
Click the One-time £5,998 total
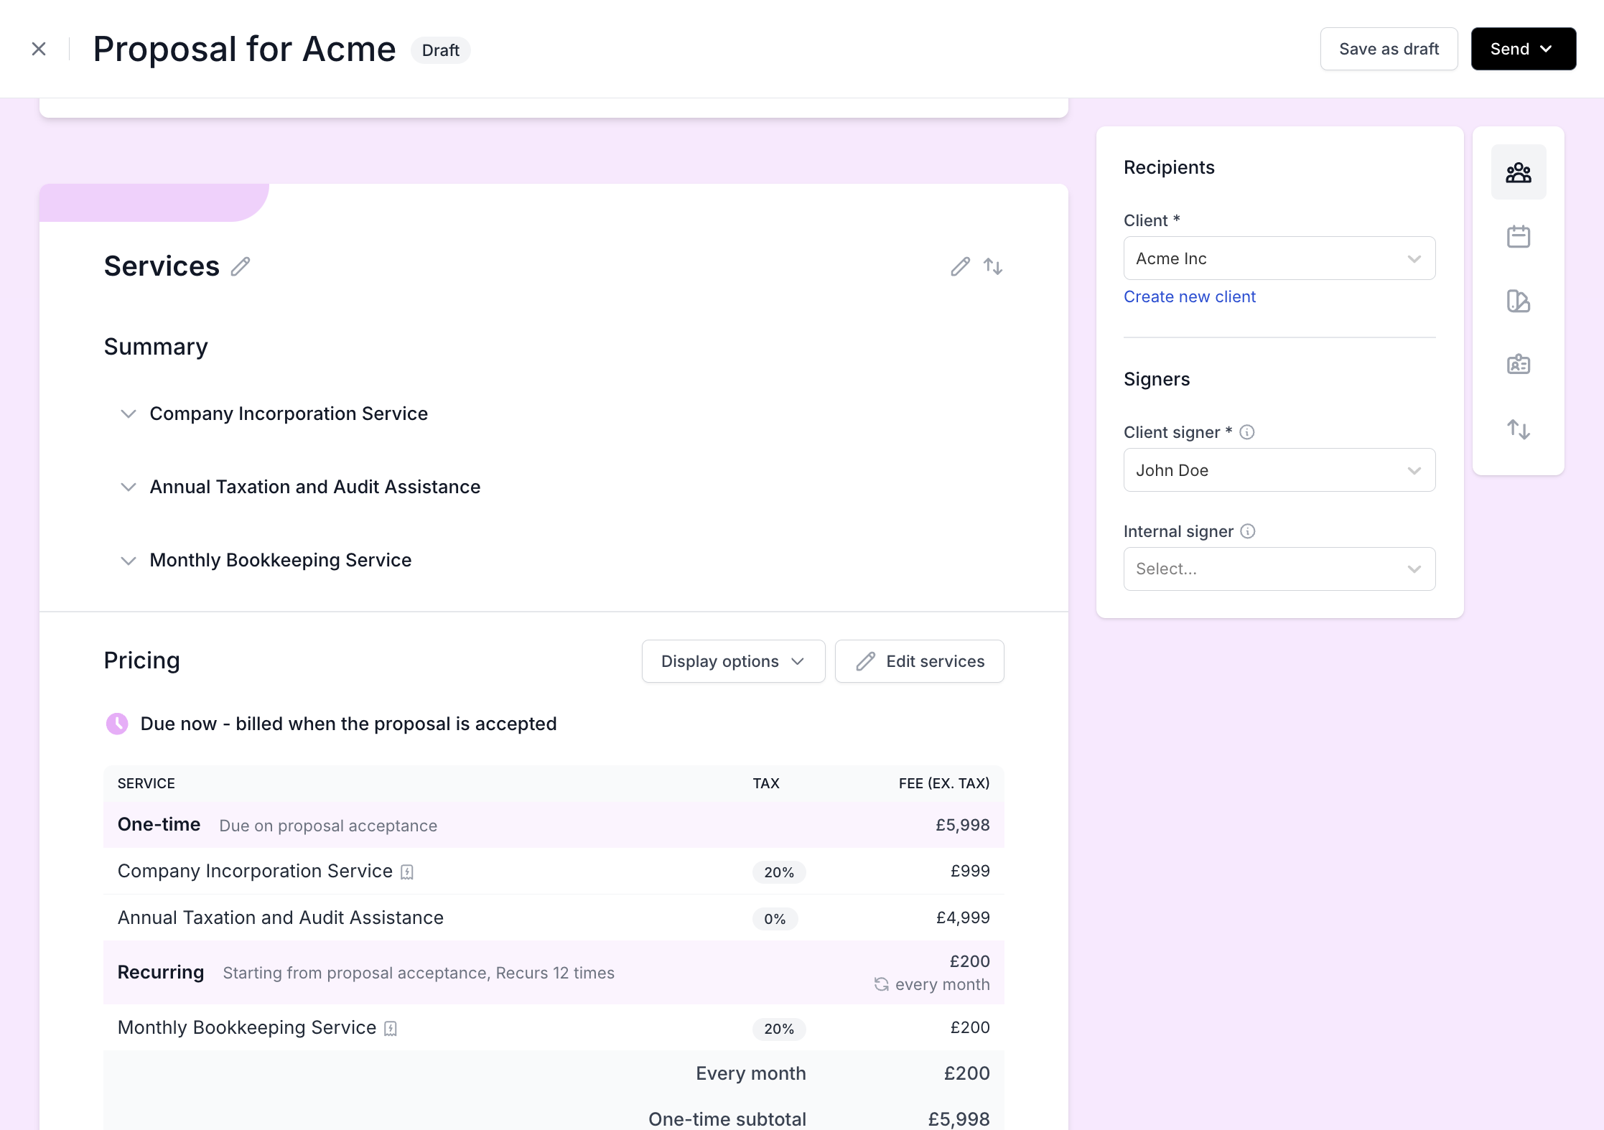[x=962, y=825]
